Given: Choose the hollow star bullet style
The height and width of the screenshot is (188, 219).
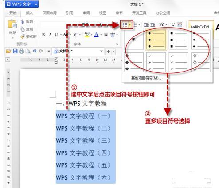Looking at the screenshot, I should coord(201,62).
